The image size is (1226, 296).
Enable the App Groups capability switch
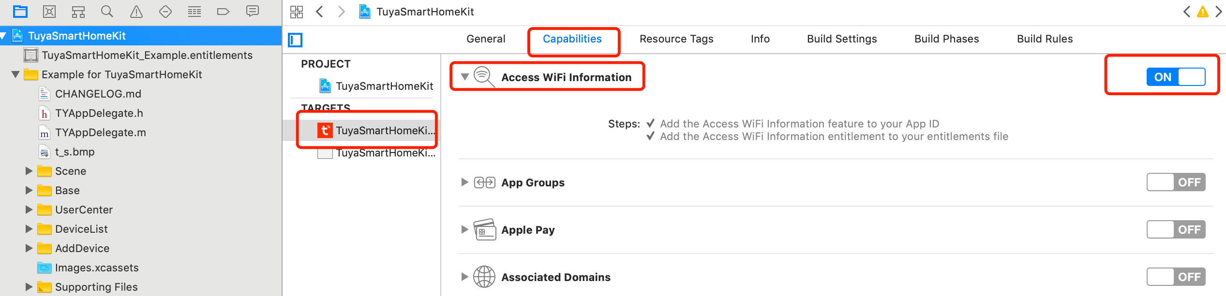[1176, 182]
